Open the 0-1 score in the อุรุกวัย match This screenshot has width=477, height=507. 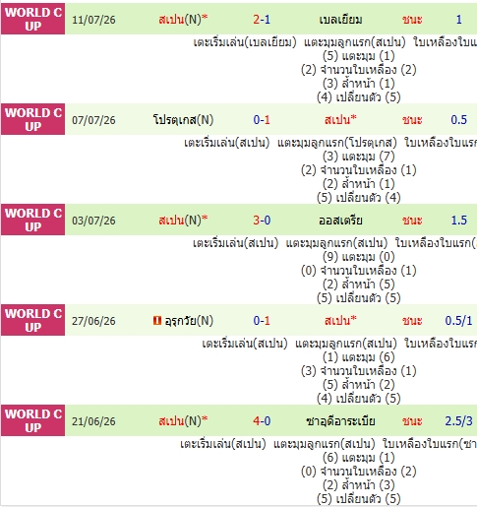(x=262, y=321)
